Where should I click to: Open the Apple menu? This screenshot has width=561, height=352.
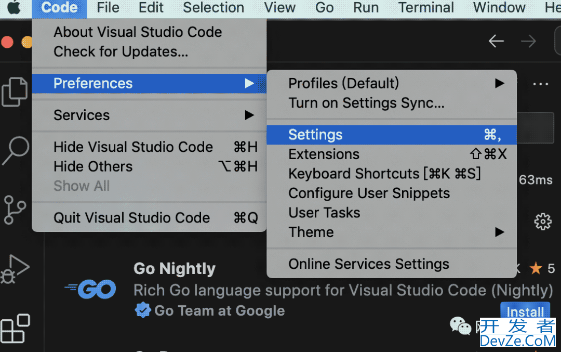point(15,7)
